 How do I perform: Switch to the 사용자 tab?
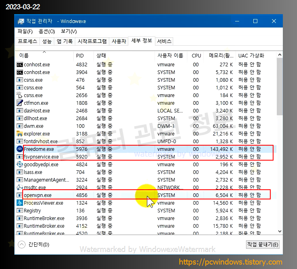tap(119, 41)
